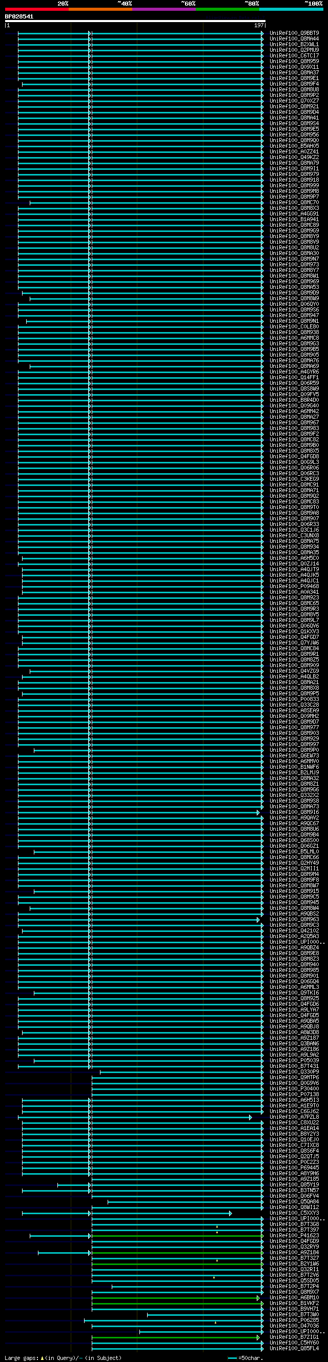The width and height of the screenshot is (328, 1362).
Task: Select hit label UniRef100_P05039
Action: pyautogui.click(x=294, y=1061)
